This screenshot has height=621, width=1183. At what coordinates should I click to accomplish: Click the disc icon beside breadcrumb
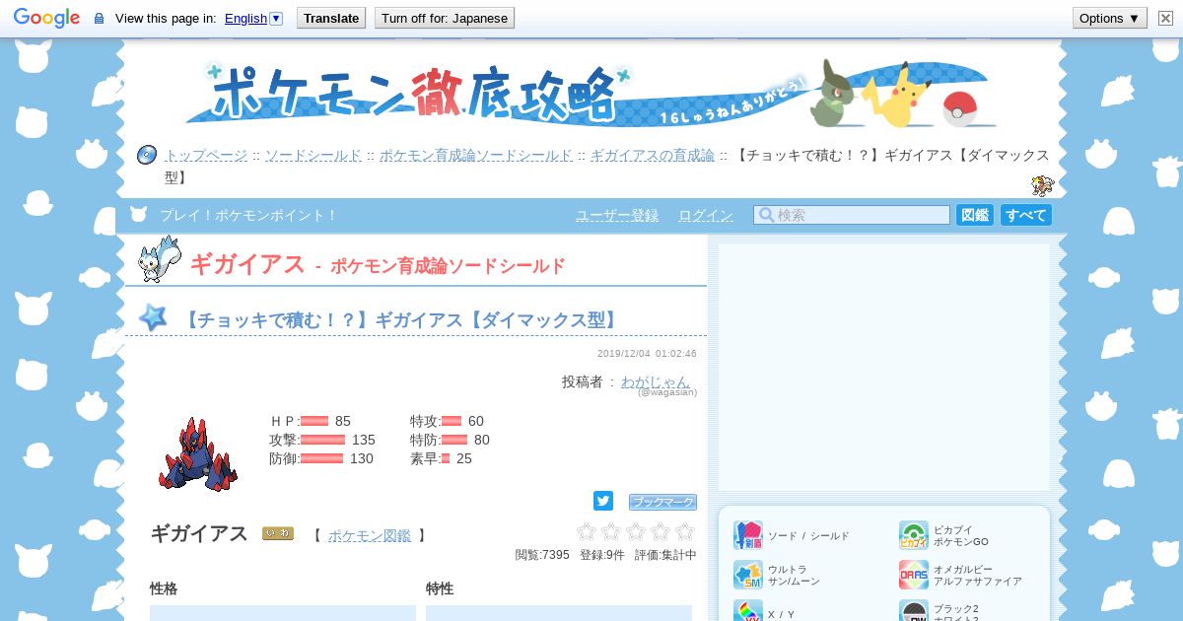147,155
